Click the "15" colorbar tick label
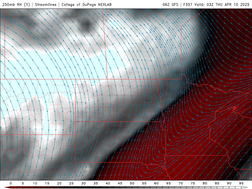The width and height of the screenshot is (252, 189). (47, 183)
